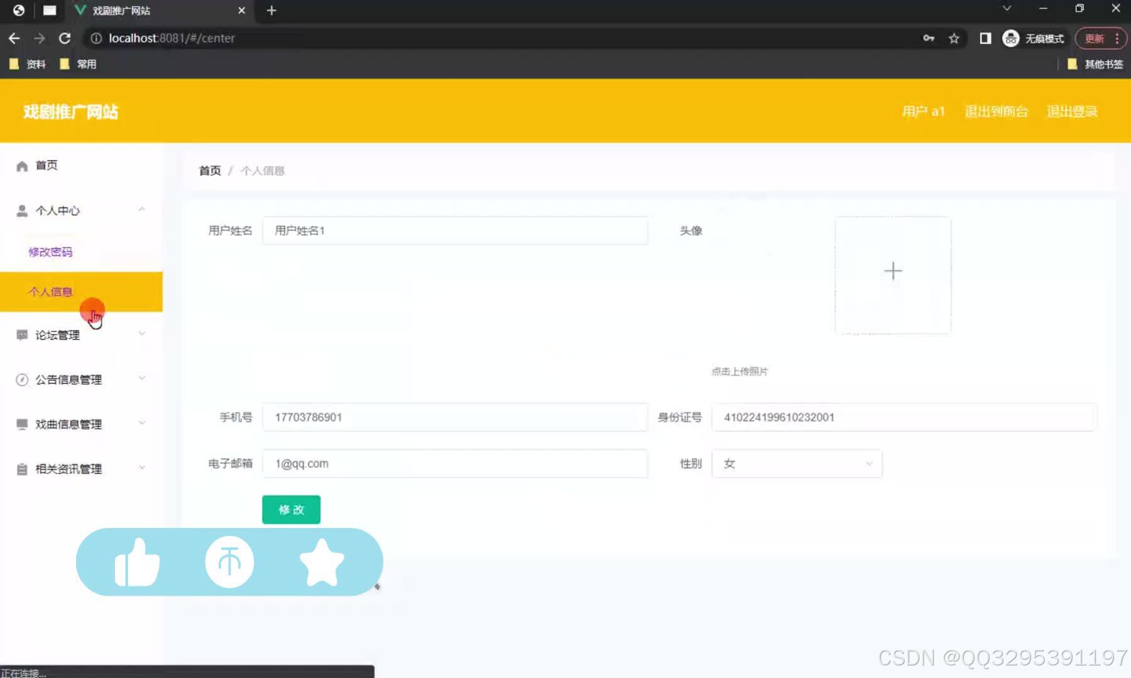
Task: Open the 常用 bookmark folder
Action: 78,64
